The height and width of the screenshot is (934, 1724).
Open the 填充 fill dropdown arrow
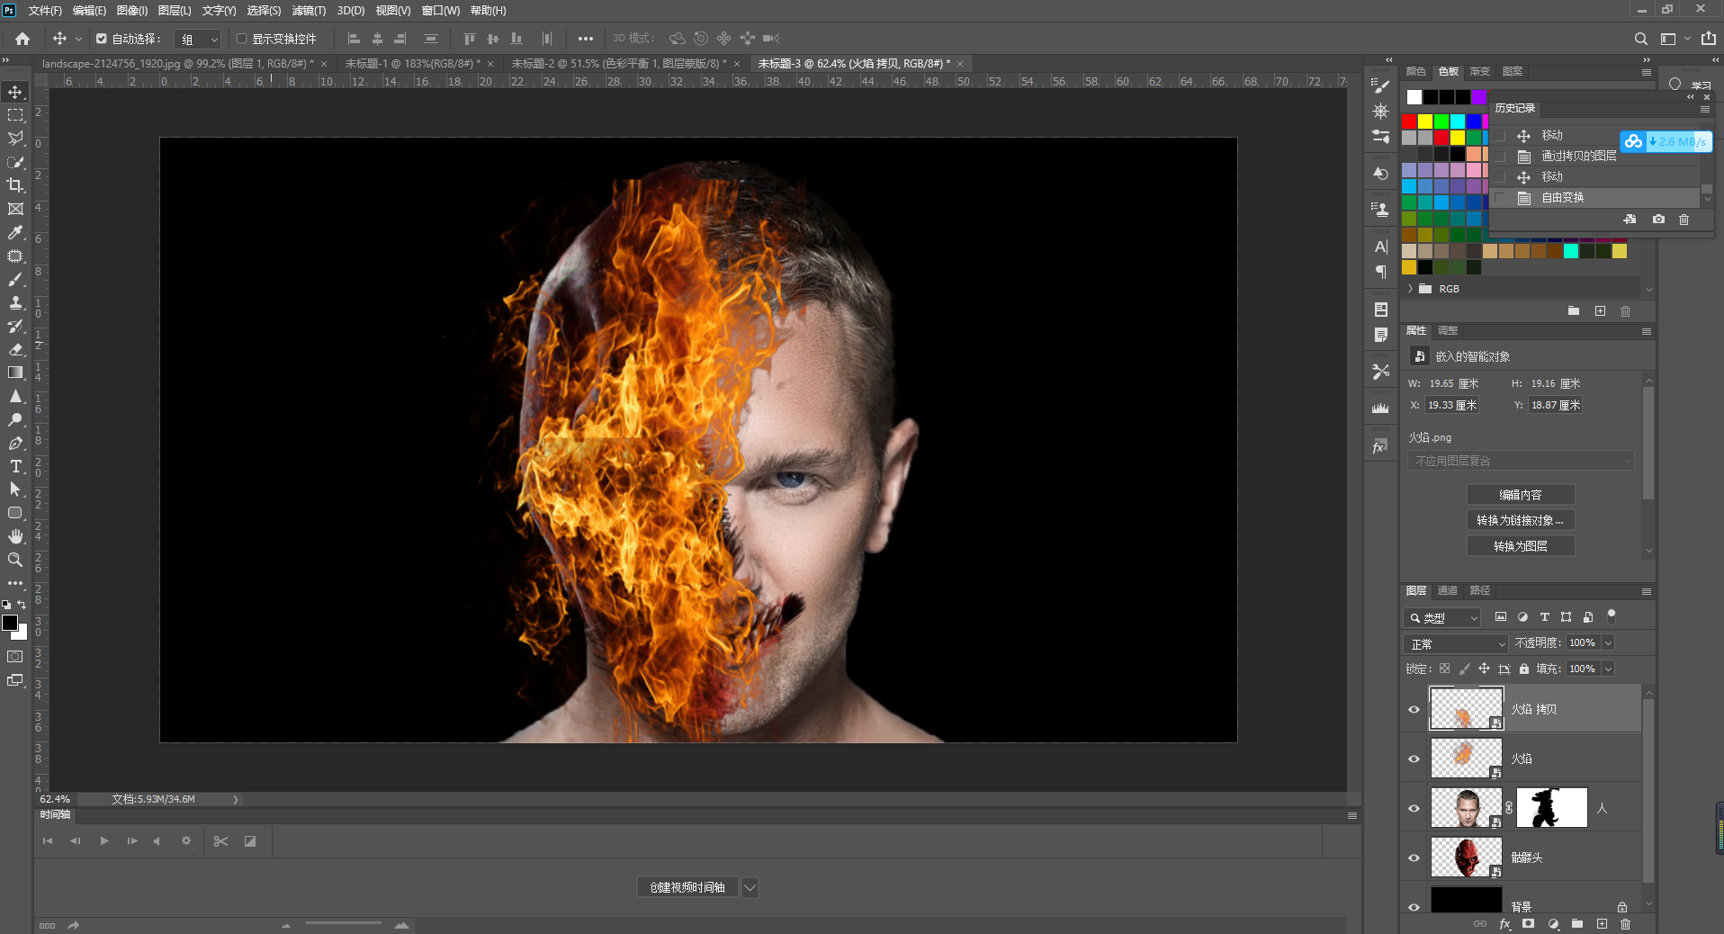click(1608, 669)
